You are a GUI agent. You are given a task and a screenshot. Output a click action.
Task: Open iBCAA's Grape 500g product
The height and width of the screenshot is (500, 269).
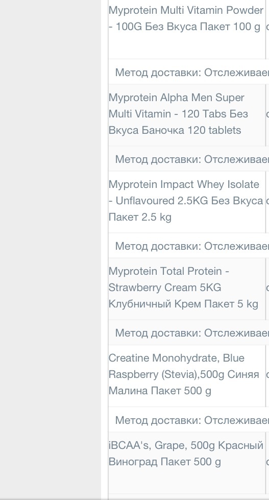click(x=186, y=454)
